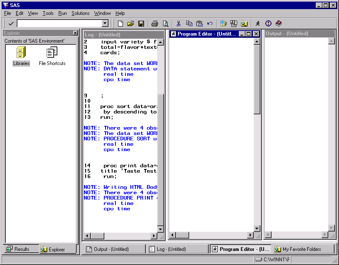339x265 pixels.
Task: Click the Paste clipboard icon
Action: pyautogui.click(x=200, y=24)
